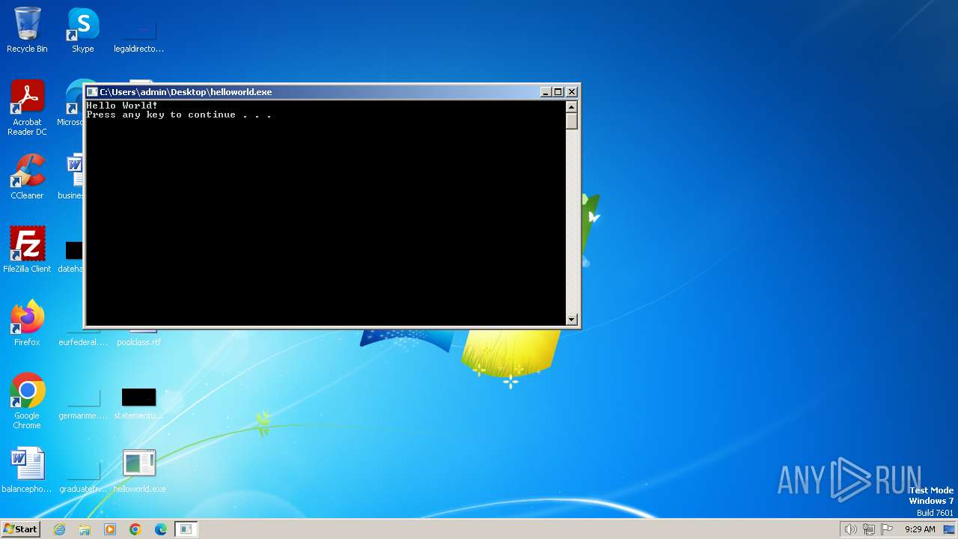This screenshot has width=958, height=539.
Task: Select the helloworld.exe desktop file icon
Action: point(139,470)
